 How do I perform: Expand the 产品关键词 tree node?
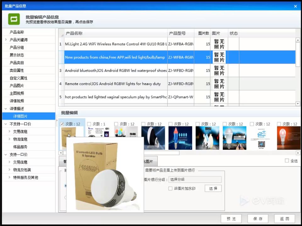(6, 40)
